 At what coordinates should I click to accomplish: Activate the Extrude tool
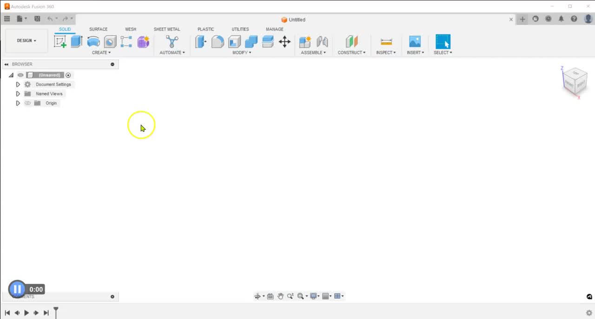77,41
